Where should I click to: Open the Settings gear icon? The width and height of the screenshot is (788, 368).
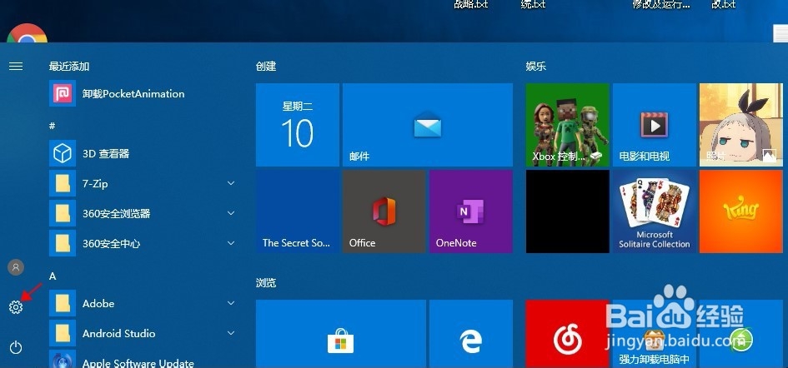click(16, 307)
